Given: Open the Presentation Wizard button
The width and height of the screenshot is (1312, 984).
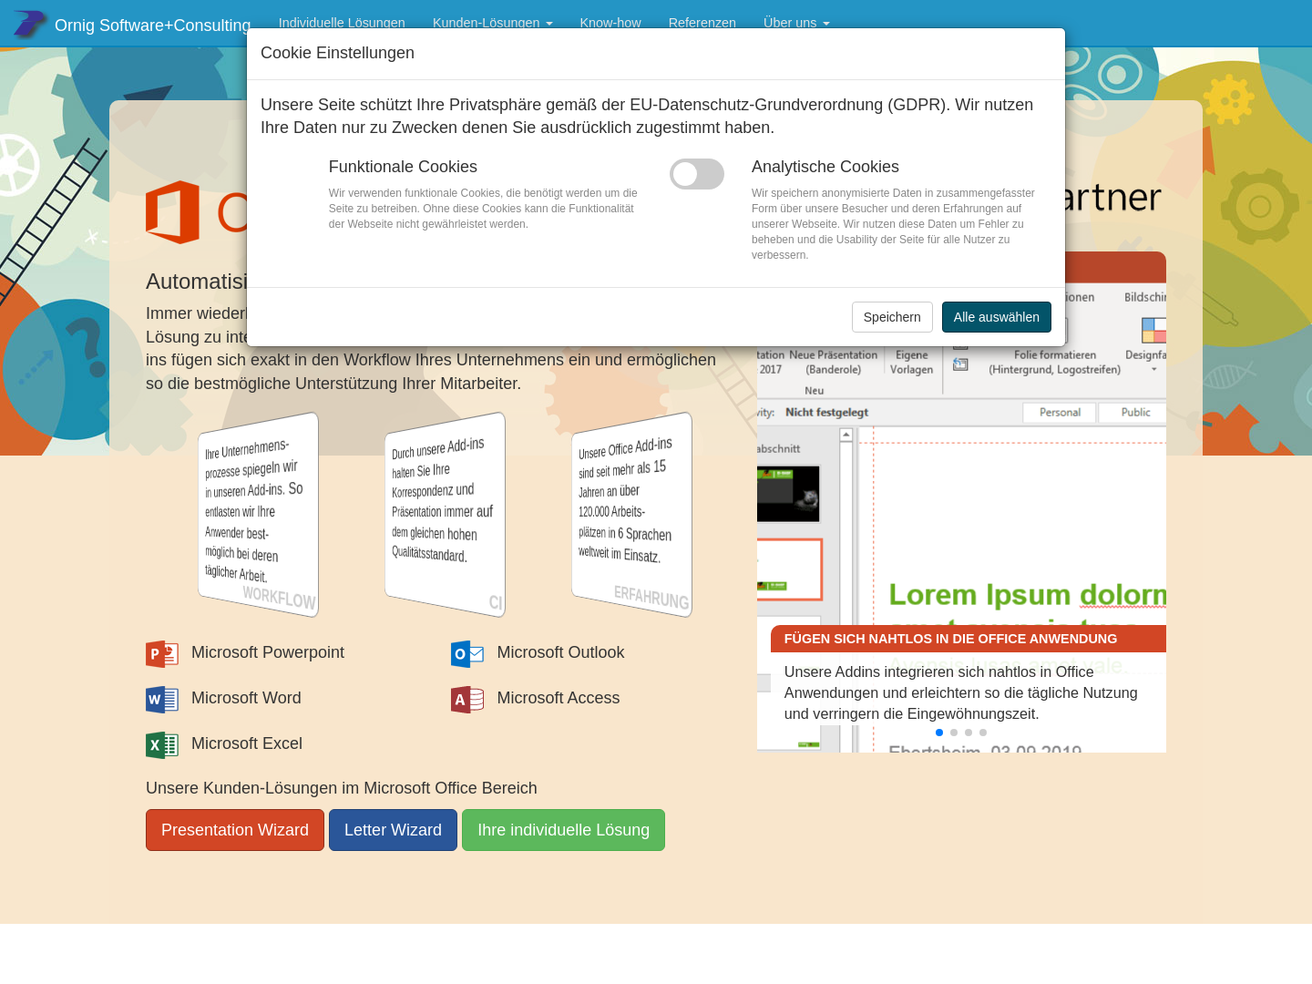Looking at the screenshot, I should click(235, 830).
